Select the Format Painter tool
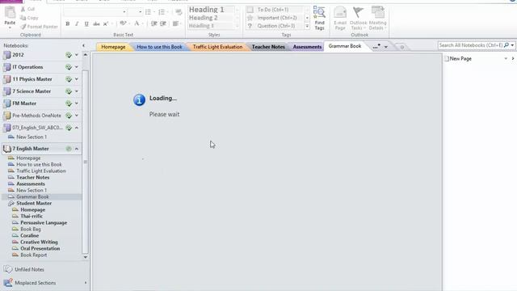 point(39,27)
